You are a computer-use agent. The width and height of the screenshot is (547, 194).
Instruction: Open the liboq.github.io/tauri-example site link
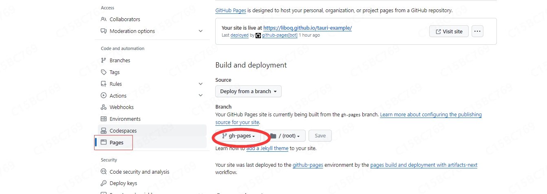[x=307, y=28]
